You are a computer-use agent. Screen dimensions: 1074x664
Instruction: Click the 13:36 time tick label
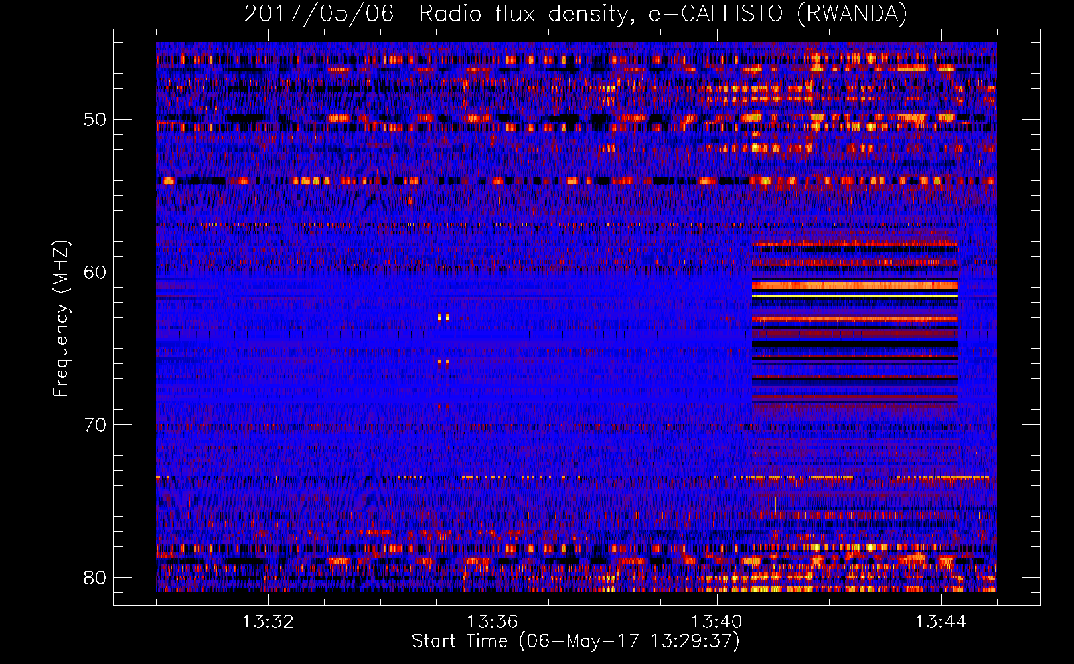pos(493,622)
